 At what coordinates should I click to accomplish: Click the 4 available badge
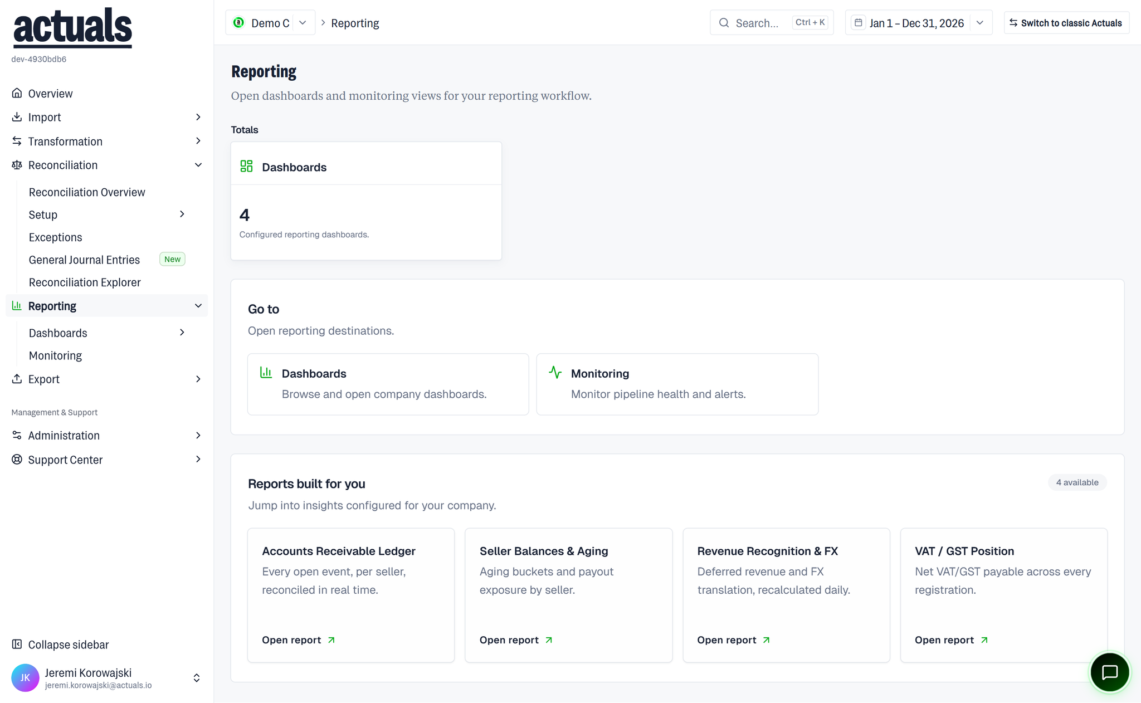pos(1077,482)
